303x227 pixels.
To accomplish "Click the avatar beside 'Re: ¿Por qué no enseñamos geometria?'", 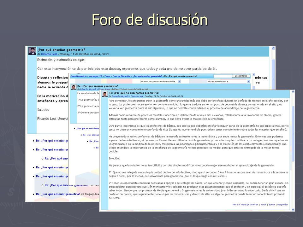I will point(104,94).
